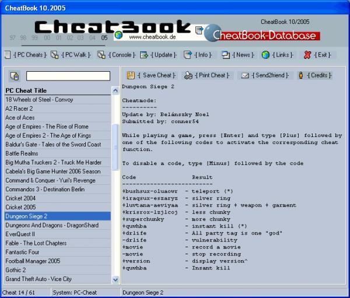
Task: Click the PC Cheats document icon
Action: point(8,55)
